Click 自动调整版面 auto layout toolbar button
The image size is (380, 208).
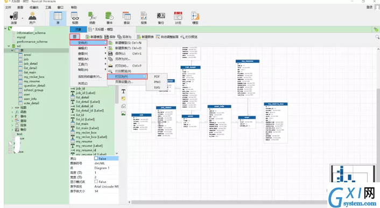(167, 37)
